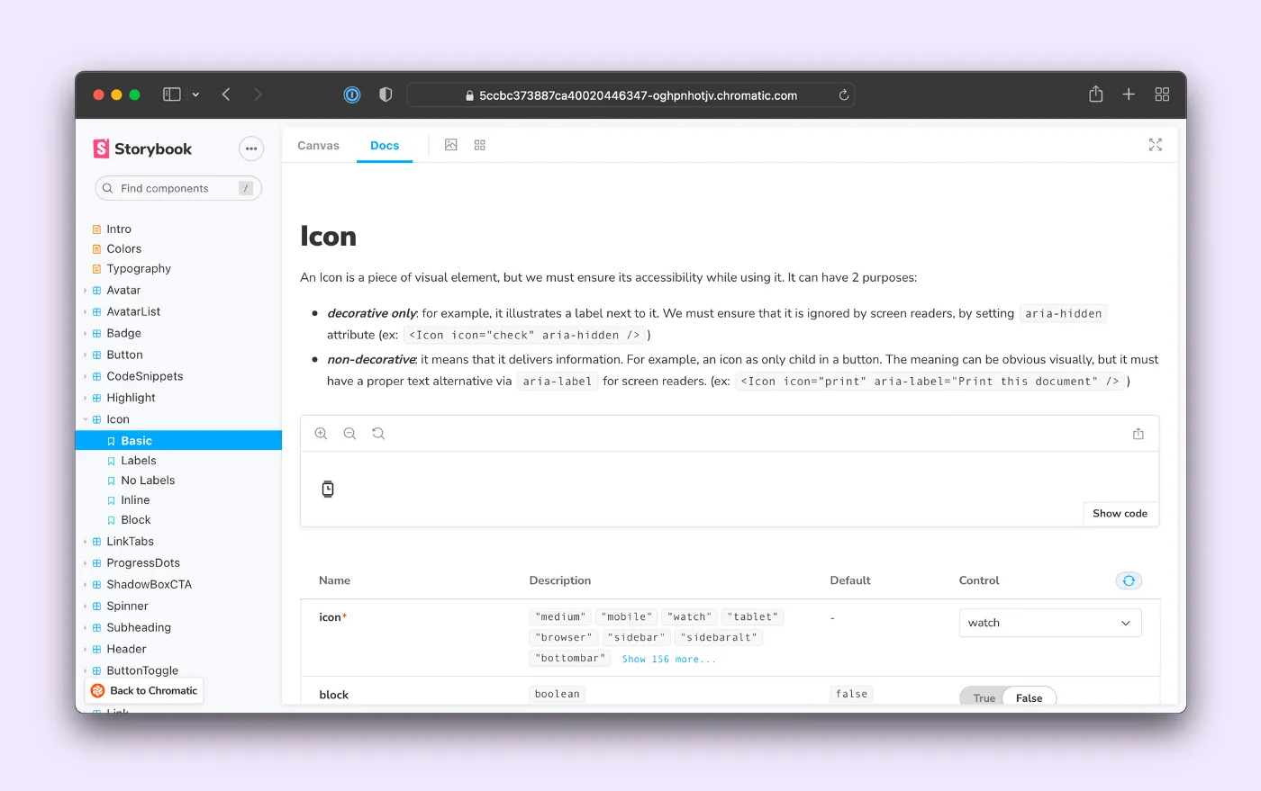This screenshot has height=791, width=1261.
Task: Focus the Find components search field
Action: [177, 188]
